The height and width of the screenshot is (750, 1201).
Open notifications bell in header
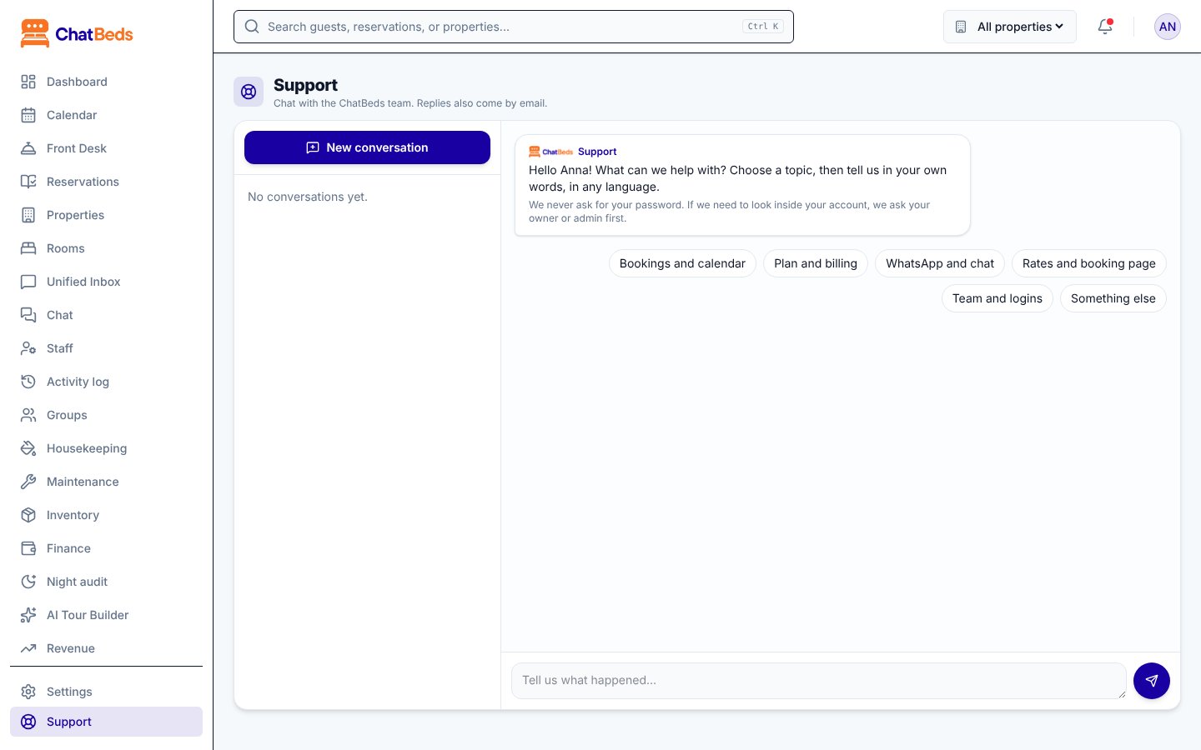click(x=1105, y=27)
